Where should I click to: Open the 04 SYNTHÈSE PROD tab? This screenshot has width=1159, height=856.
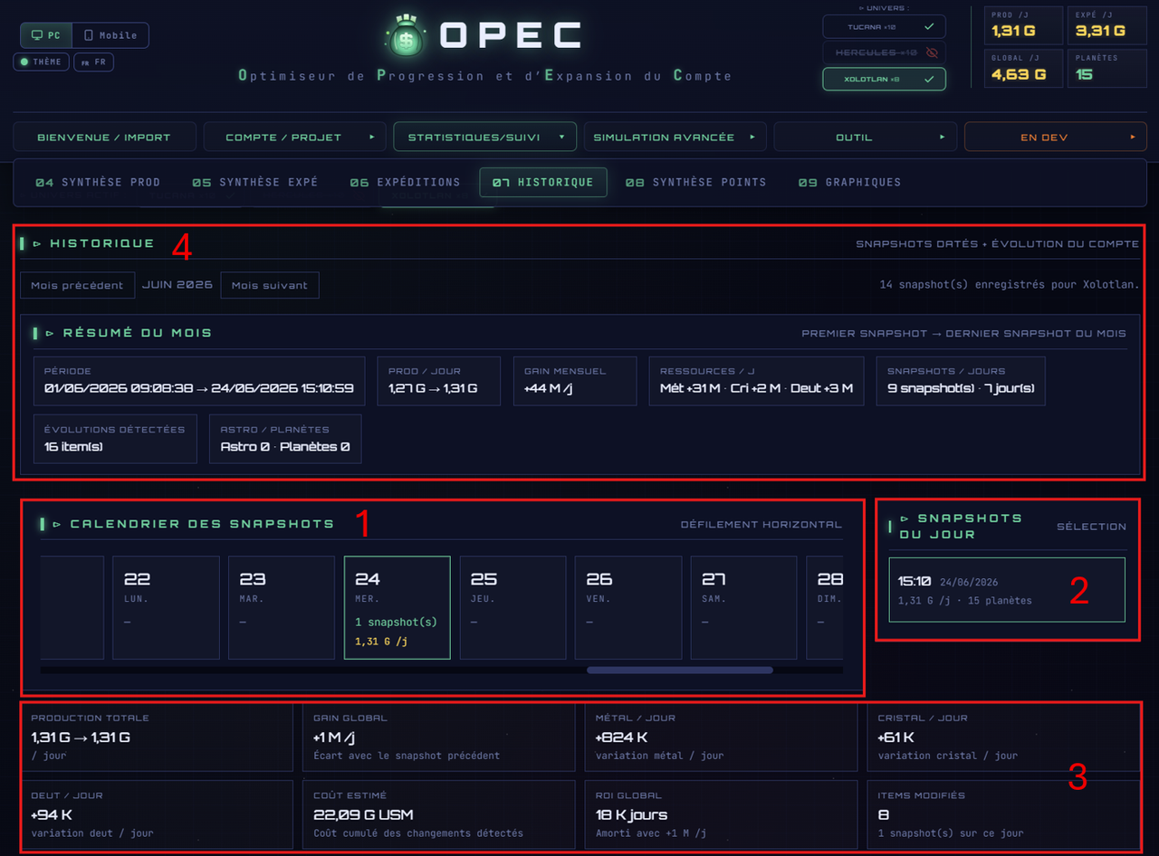98,182
